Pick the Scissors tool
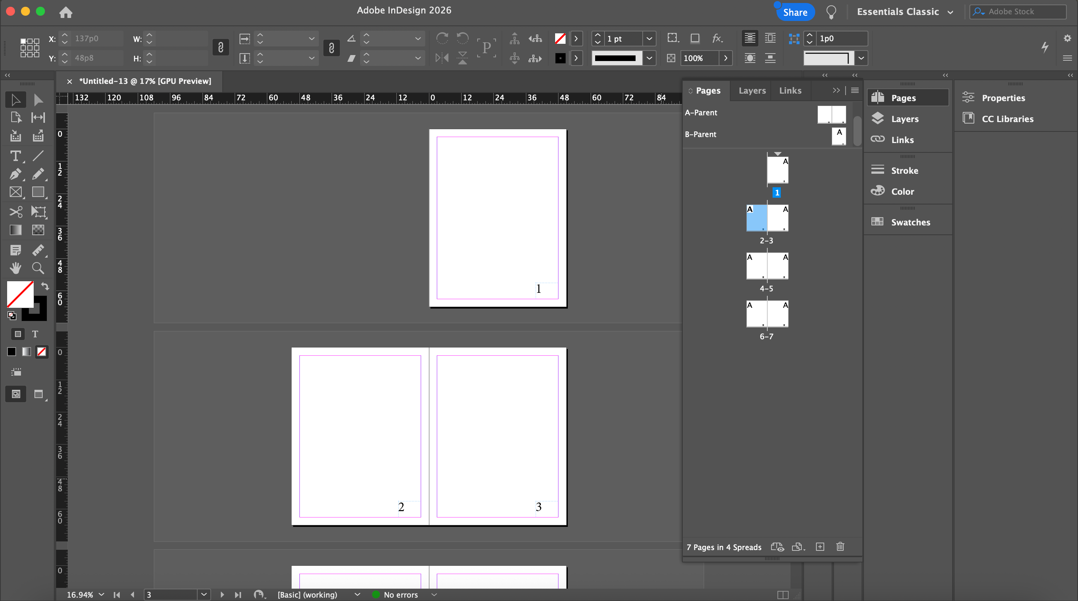 click(x=15, y=212)
